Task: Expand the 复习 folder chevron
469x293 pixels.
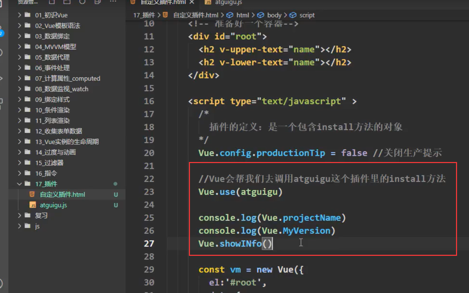Action: pyautogui.click(x=19, y=216)
